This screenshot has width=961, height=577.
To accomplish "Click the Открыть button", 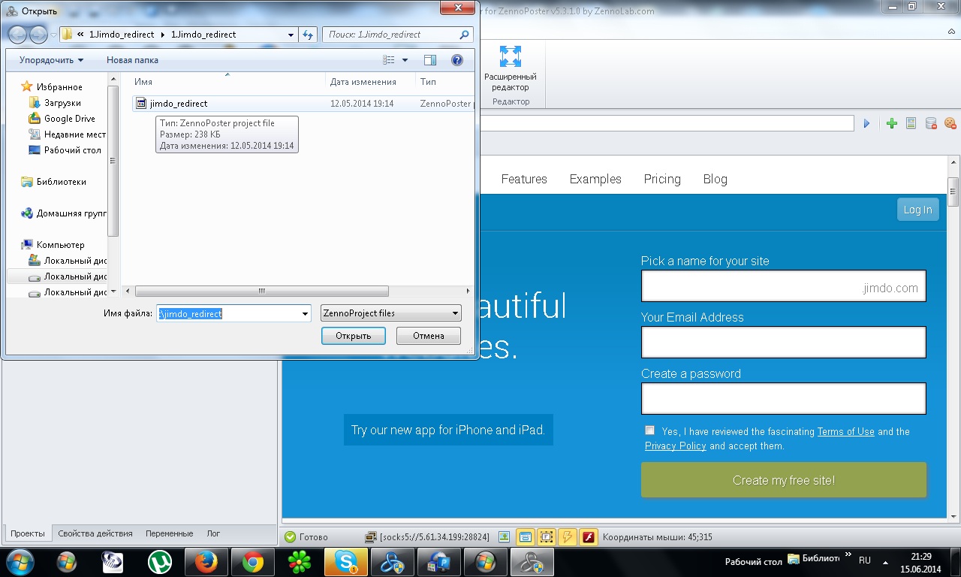I will tap(353, 336).
